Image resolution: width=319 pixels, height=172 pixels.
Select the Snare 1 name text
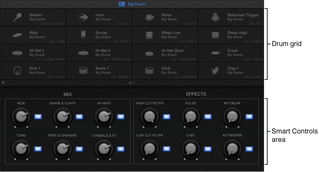coord(102,68)
